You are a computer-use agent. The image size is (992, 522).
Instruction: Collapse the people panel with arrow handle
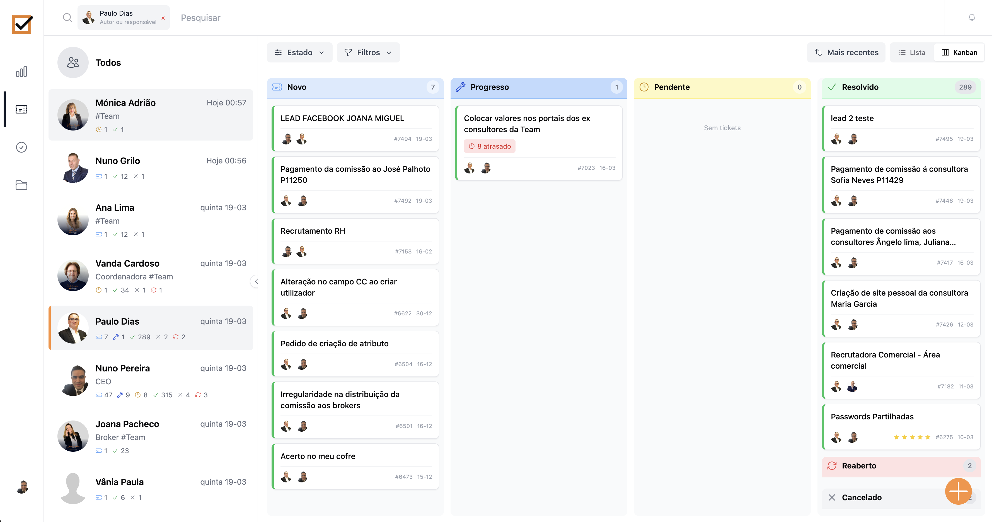[256, 282]
